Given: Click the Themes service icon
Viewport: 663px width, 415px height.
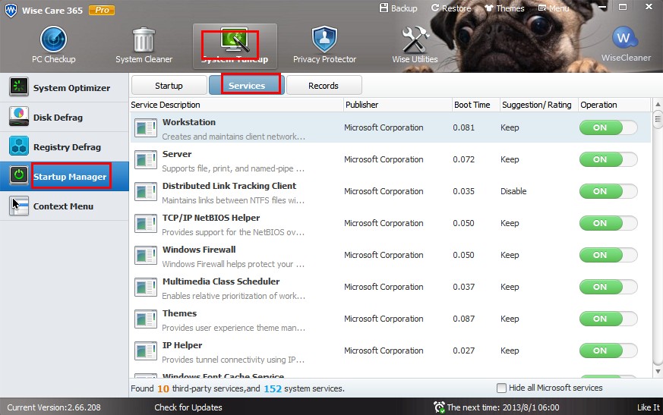Looking at the screenshot, I should (146, 319).
